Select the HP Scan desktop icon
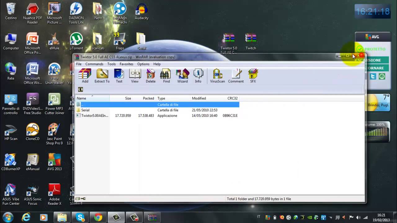 pyautogui.click(x=11, y=132)
